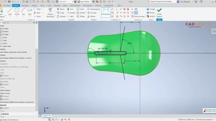Choose the Text tool
Screen dimensions: 216x121
click(37, 13)
